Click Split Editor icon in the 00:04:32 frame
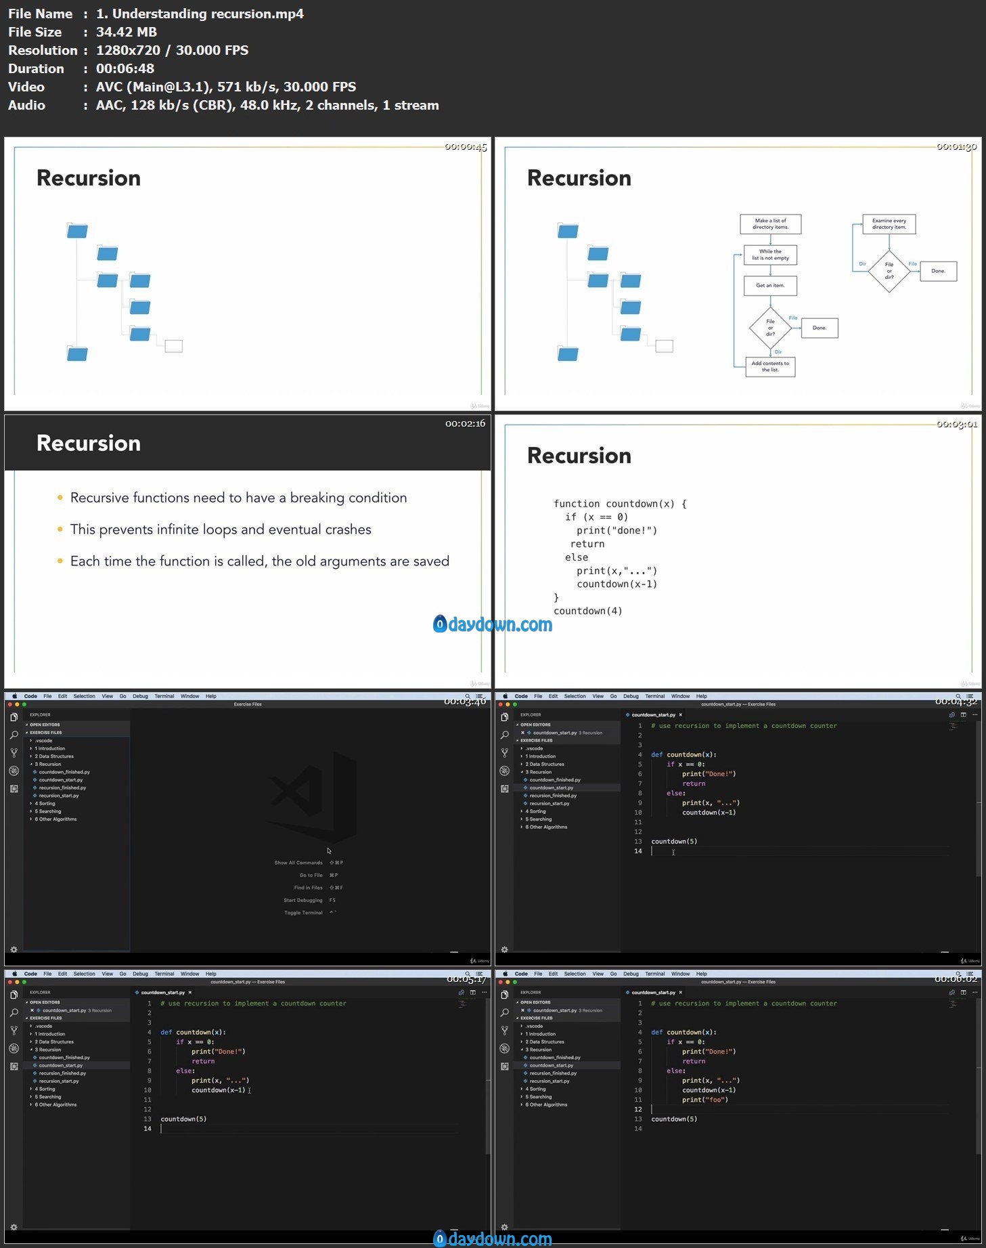The width and height of the screenshot is (986, 1248). coord(963,715)
